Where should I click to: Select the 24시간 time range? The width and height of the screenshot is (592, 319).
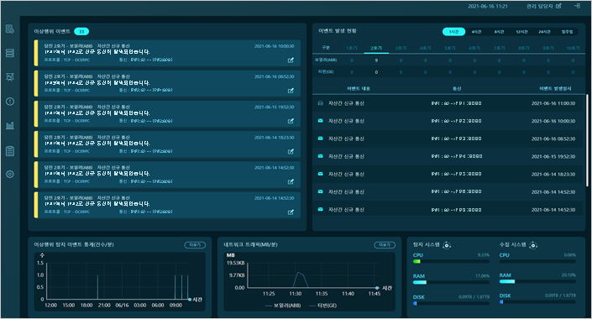point(544,32)
